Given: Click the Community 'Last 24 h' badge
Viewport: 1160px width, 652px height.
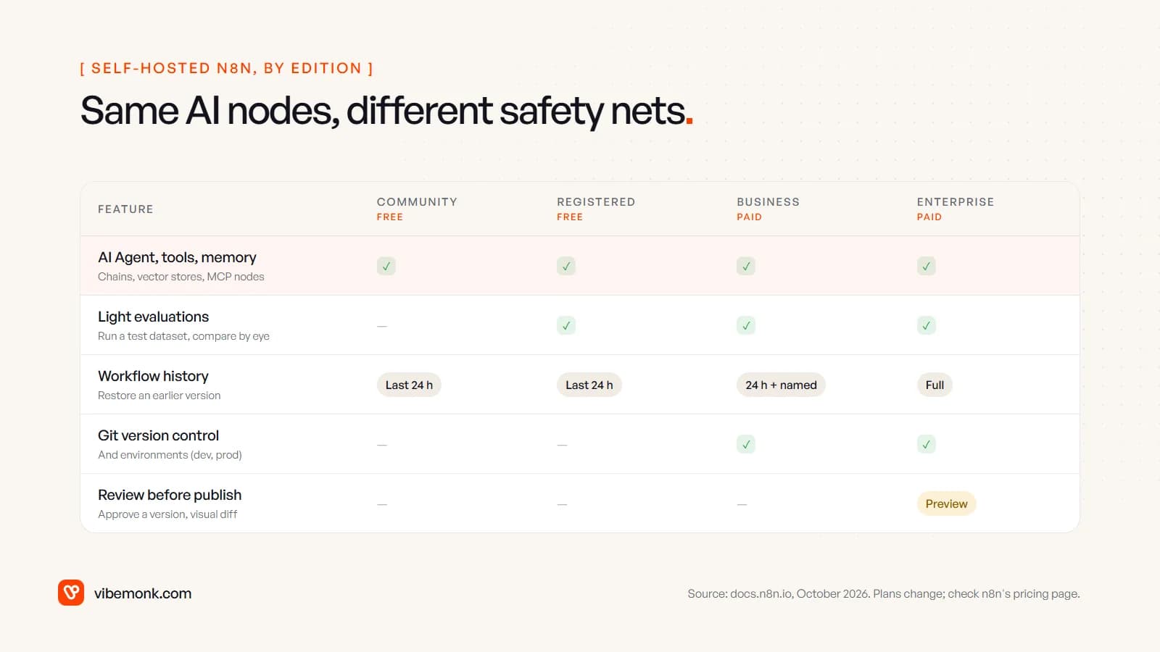Looking at the screenshot, I should 409,385.
